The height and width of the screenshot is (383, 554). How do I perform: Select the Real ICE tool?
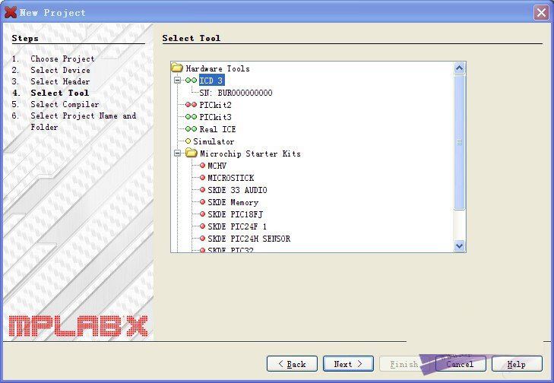click(x=217, y=129)
